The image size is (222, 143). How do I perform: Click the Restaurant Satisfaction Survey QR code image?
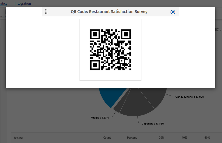point(110,50)
